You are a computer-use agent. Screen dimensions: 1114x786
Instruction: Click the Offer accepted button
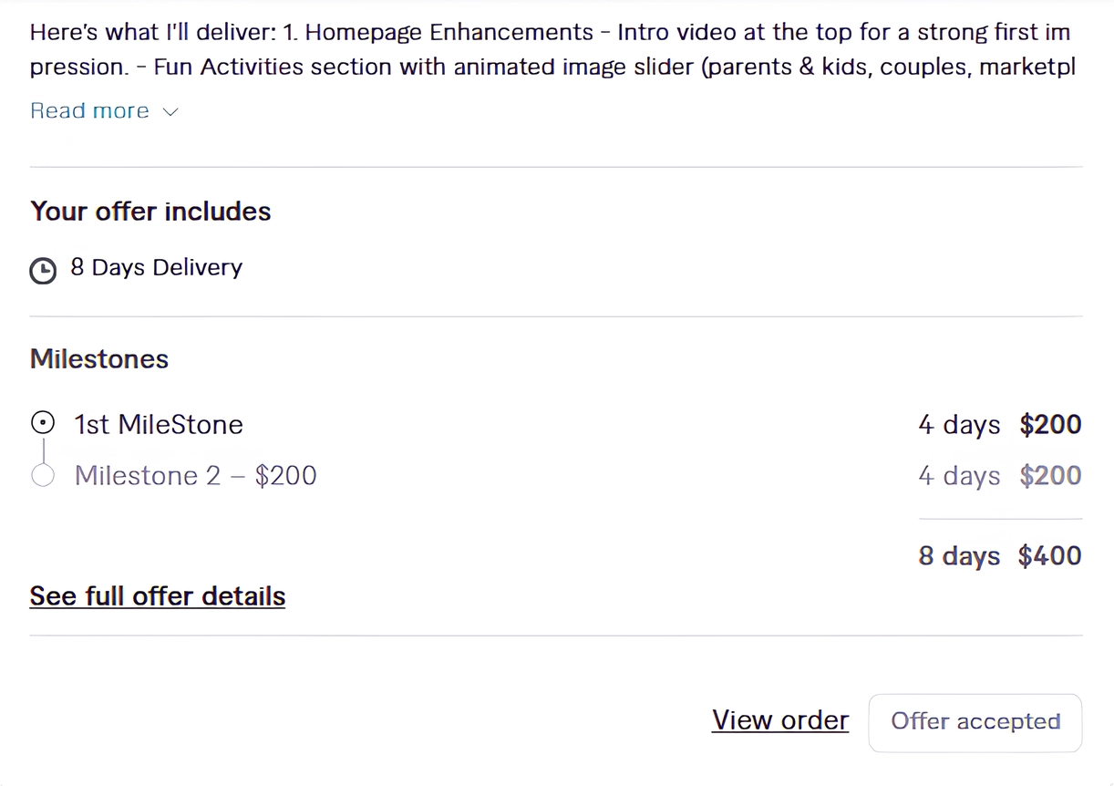point(975,722)
